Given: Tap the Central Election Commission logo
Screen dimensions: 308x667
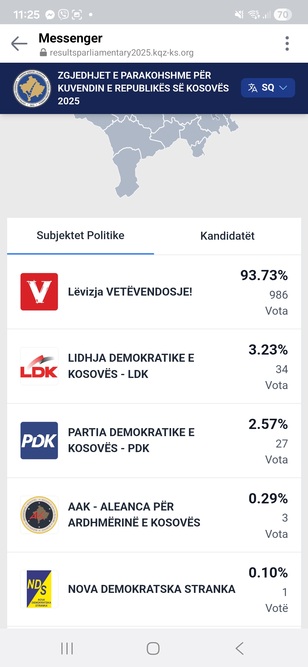Looking at the screenshot, I should [x=32, y=88].
